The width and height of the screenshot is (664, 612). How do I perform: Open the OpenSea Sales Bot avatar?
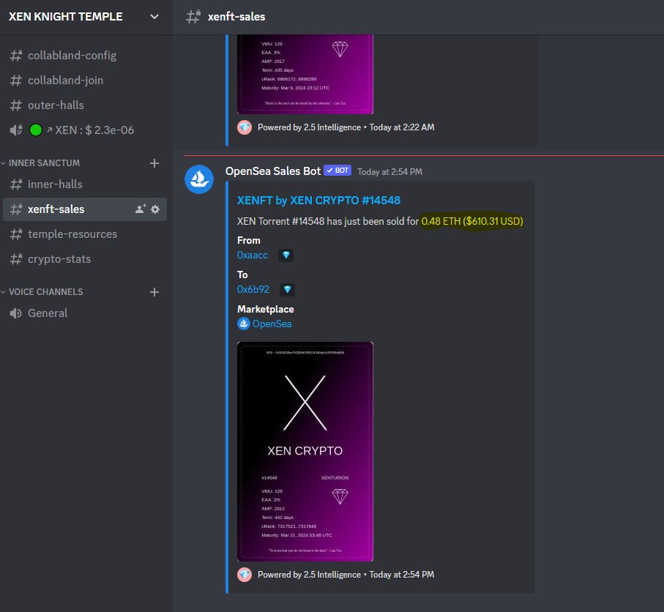click(x=198, y=179)
